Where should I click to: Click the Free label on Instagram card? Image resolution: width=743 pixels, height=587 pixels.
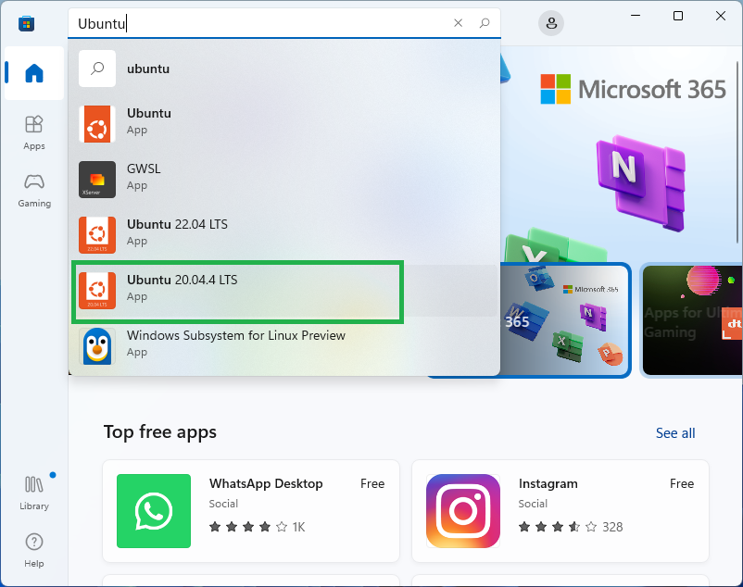click(682, 484)
